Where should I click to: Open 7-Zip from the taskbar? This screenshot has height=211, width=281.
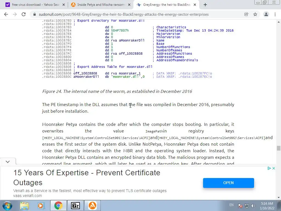(x=75, y=206)
